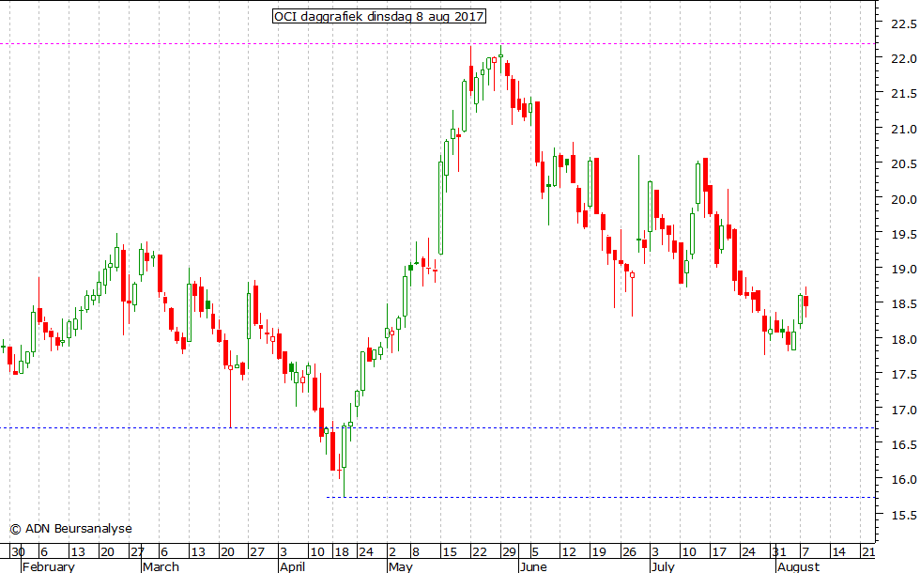The height and width of the screenshot is (573, 920).
Task: Click the 21.0 price axis label
Action: pyautogui.click(x=903, y=130)
